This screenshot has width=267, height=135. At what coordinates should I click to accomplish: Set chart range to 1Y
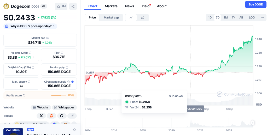[x=234, y=17]
